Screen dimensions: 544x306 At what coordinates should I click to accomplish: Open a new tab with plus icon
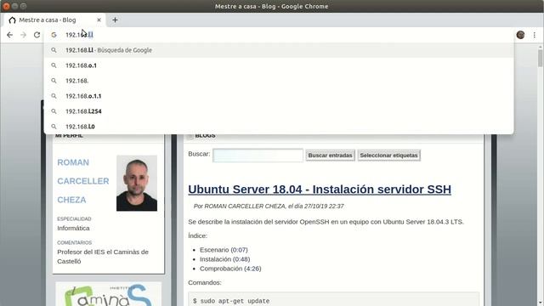coord(115,20)
